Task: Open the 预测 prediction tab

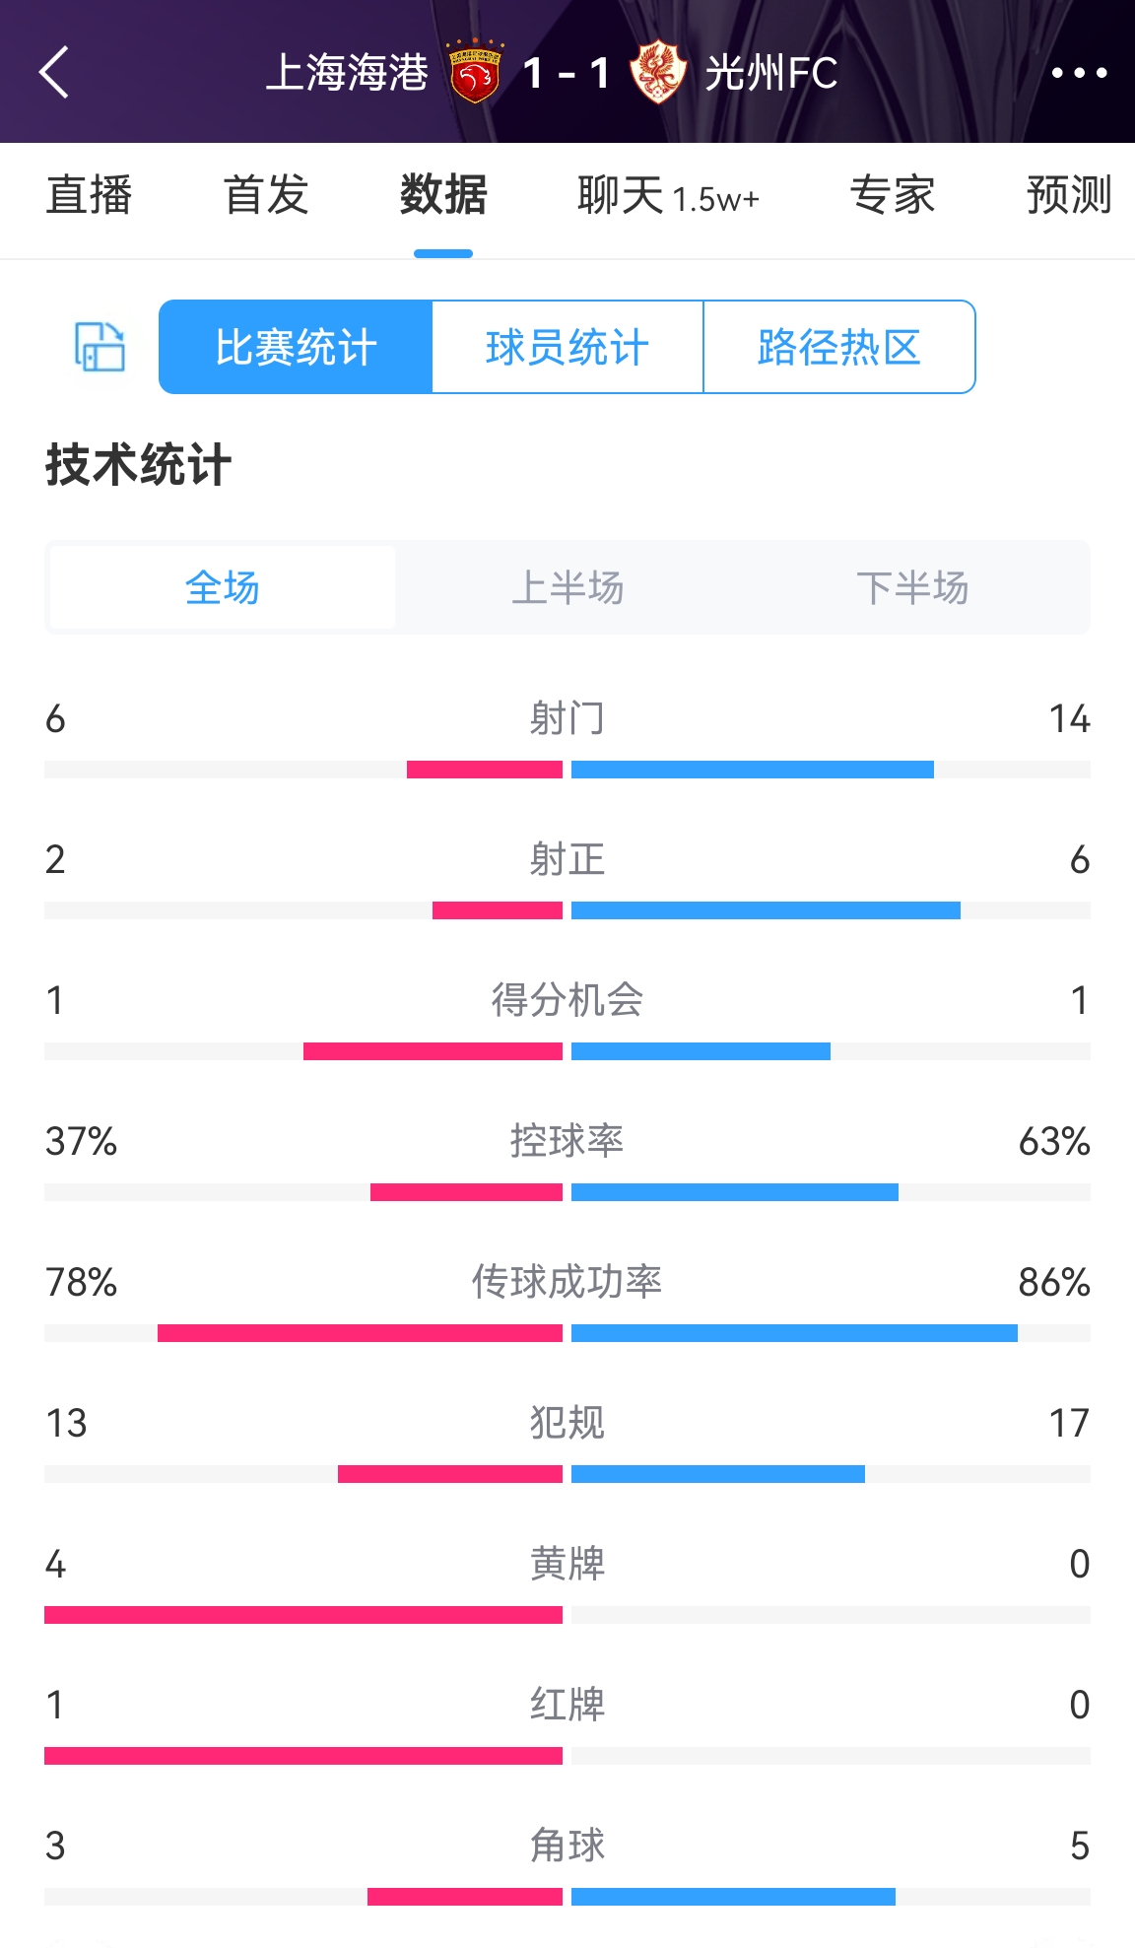Action: coord(1068,195)
